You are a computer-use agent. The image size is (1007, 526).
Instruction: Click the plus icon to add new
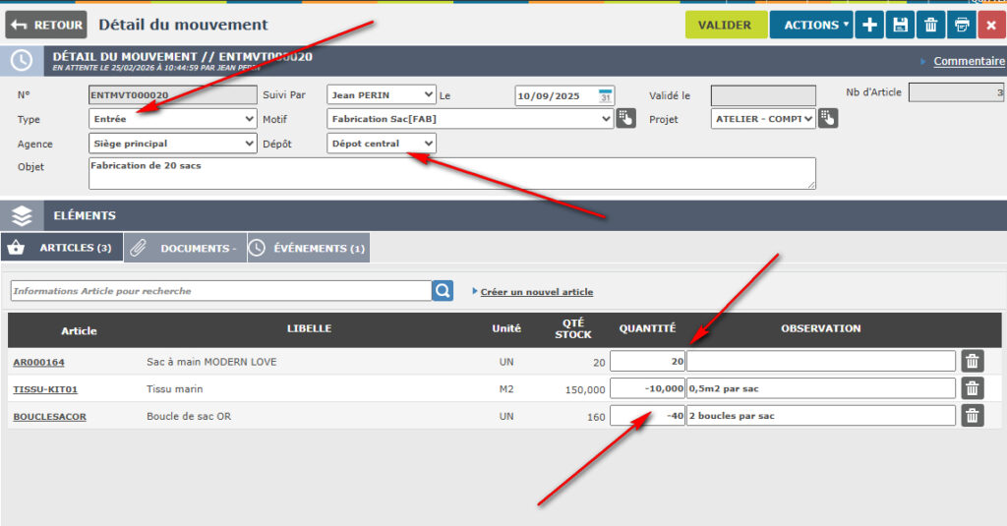pos(869,25)
